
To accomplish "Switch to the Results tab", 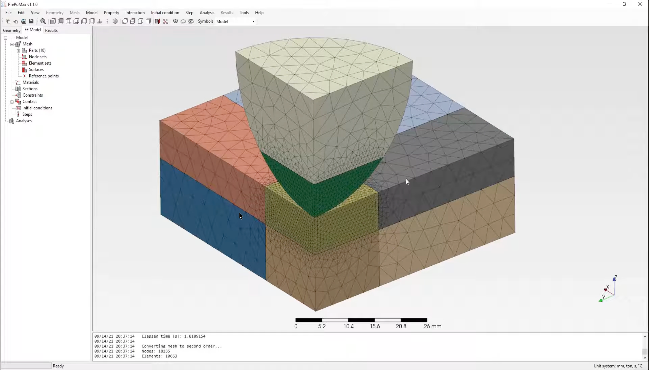I will [x=51, y=30].
